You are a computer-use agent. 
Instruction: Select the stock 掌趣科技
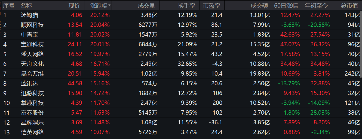coord(32,103)
